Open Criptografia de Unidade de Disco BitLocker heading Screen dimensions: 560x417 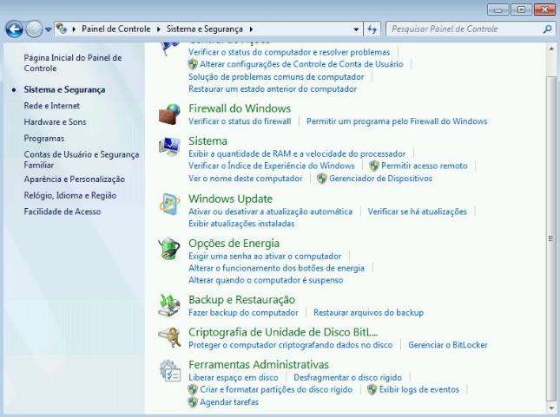pyautogui.click(x=283, y=332)
